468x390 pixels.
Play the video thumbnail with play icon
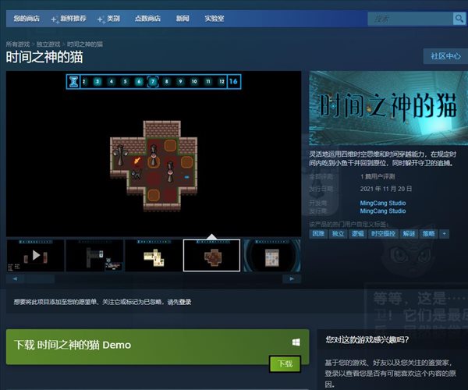(x=36, y=255)
